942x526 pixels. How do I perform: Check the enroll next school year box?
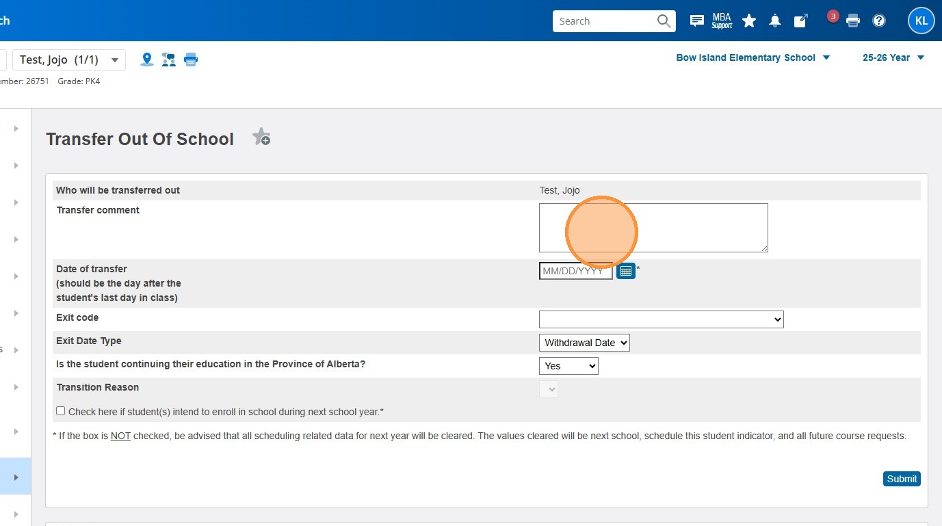point(61,411)
